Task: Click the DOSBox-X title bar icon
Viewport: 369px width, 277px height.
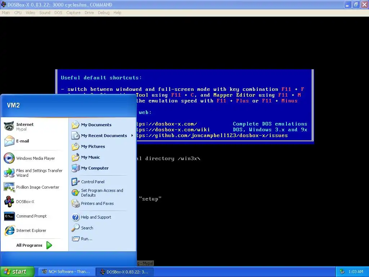Action: point(4,4)
